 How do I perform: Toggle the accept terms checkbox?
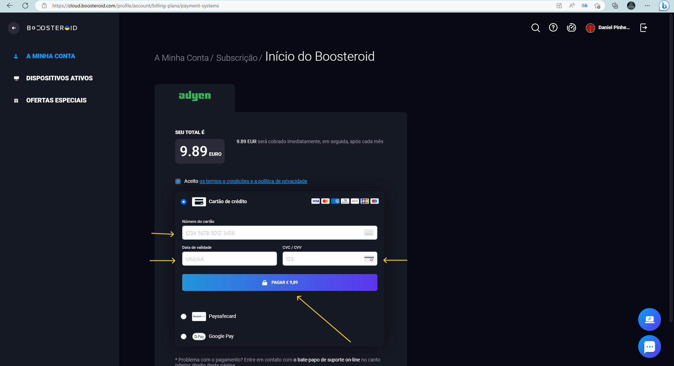[x=178, y=181]
